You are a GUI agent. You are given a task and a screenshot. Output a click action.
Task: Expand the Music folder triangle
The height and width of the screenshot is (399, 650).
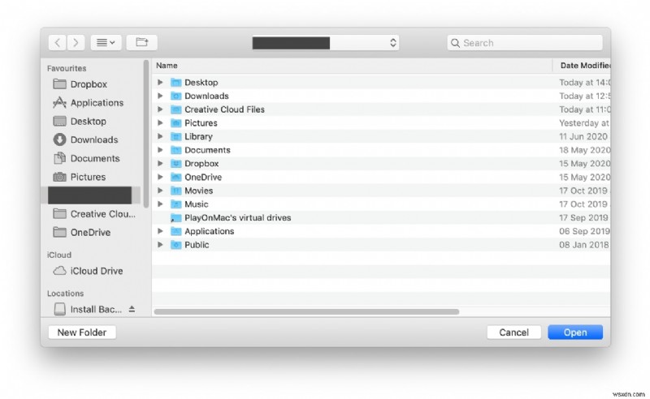(160, 204)
